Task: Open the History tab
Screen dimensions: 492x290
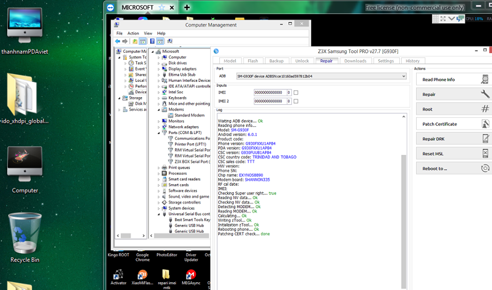Action: (412, 61)
